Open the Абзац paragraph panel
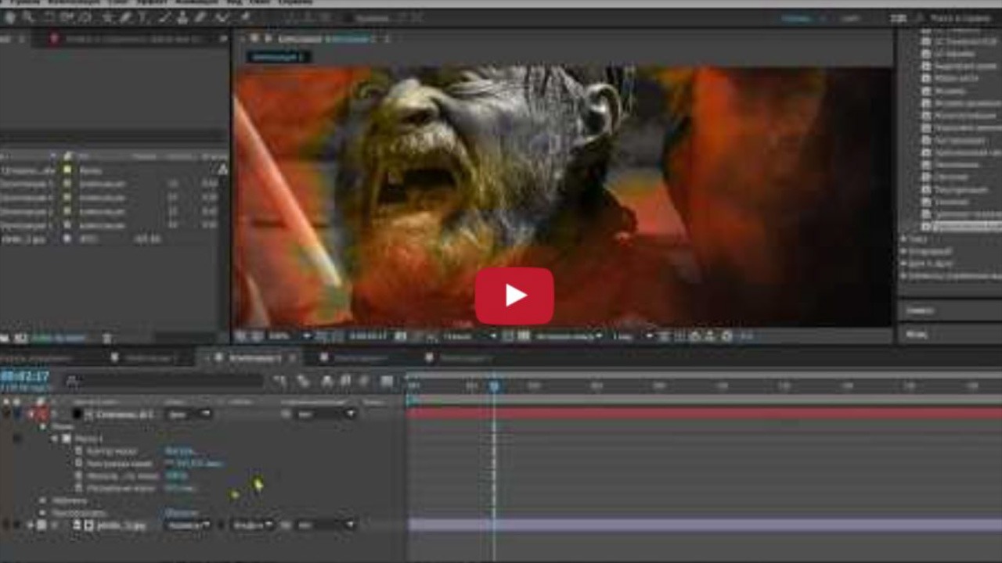Image resolution: width=1002 pixels, height=563 pixels. point(916,334)
